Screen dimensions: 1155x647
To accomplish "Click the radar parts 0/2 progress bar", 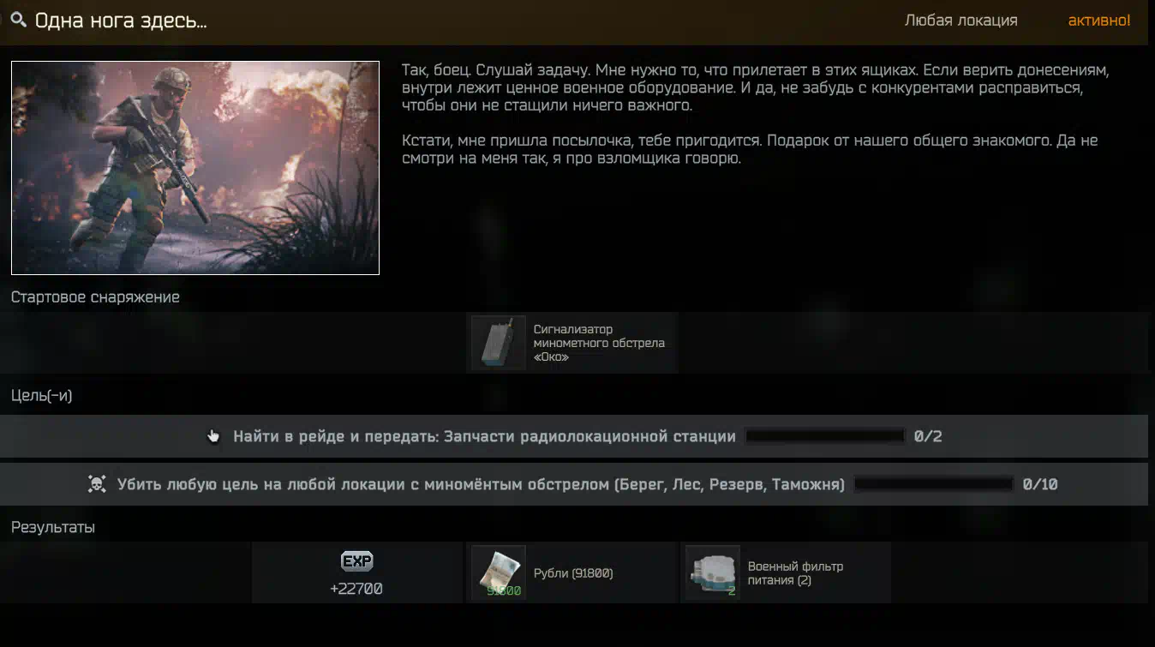I will (825, 436).
